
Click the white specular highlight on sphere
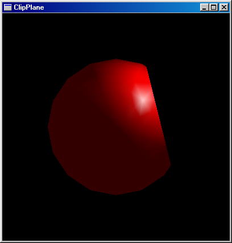click(x=143, y=100)
